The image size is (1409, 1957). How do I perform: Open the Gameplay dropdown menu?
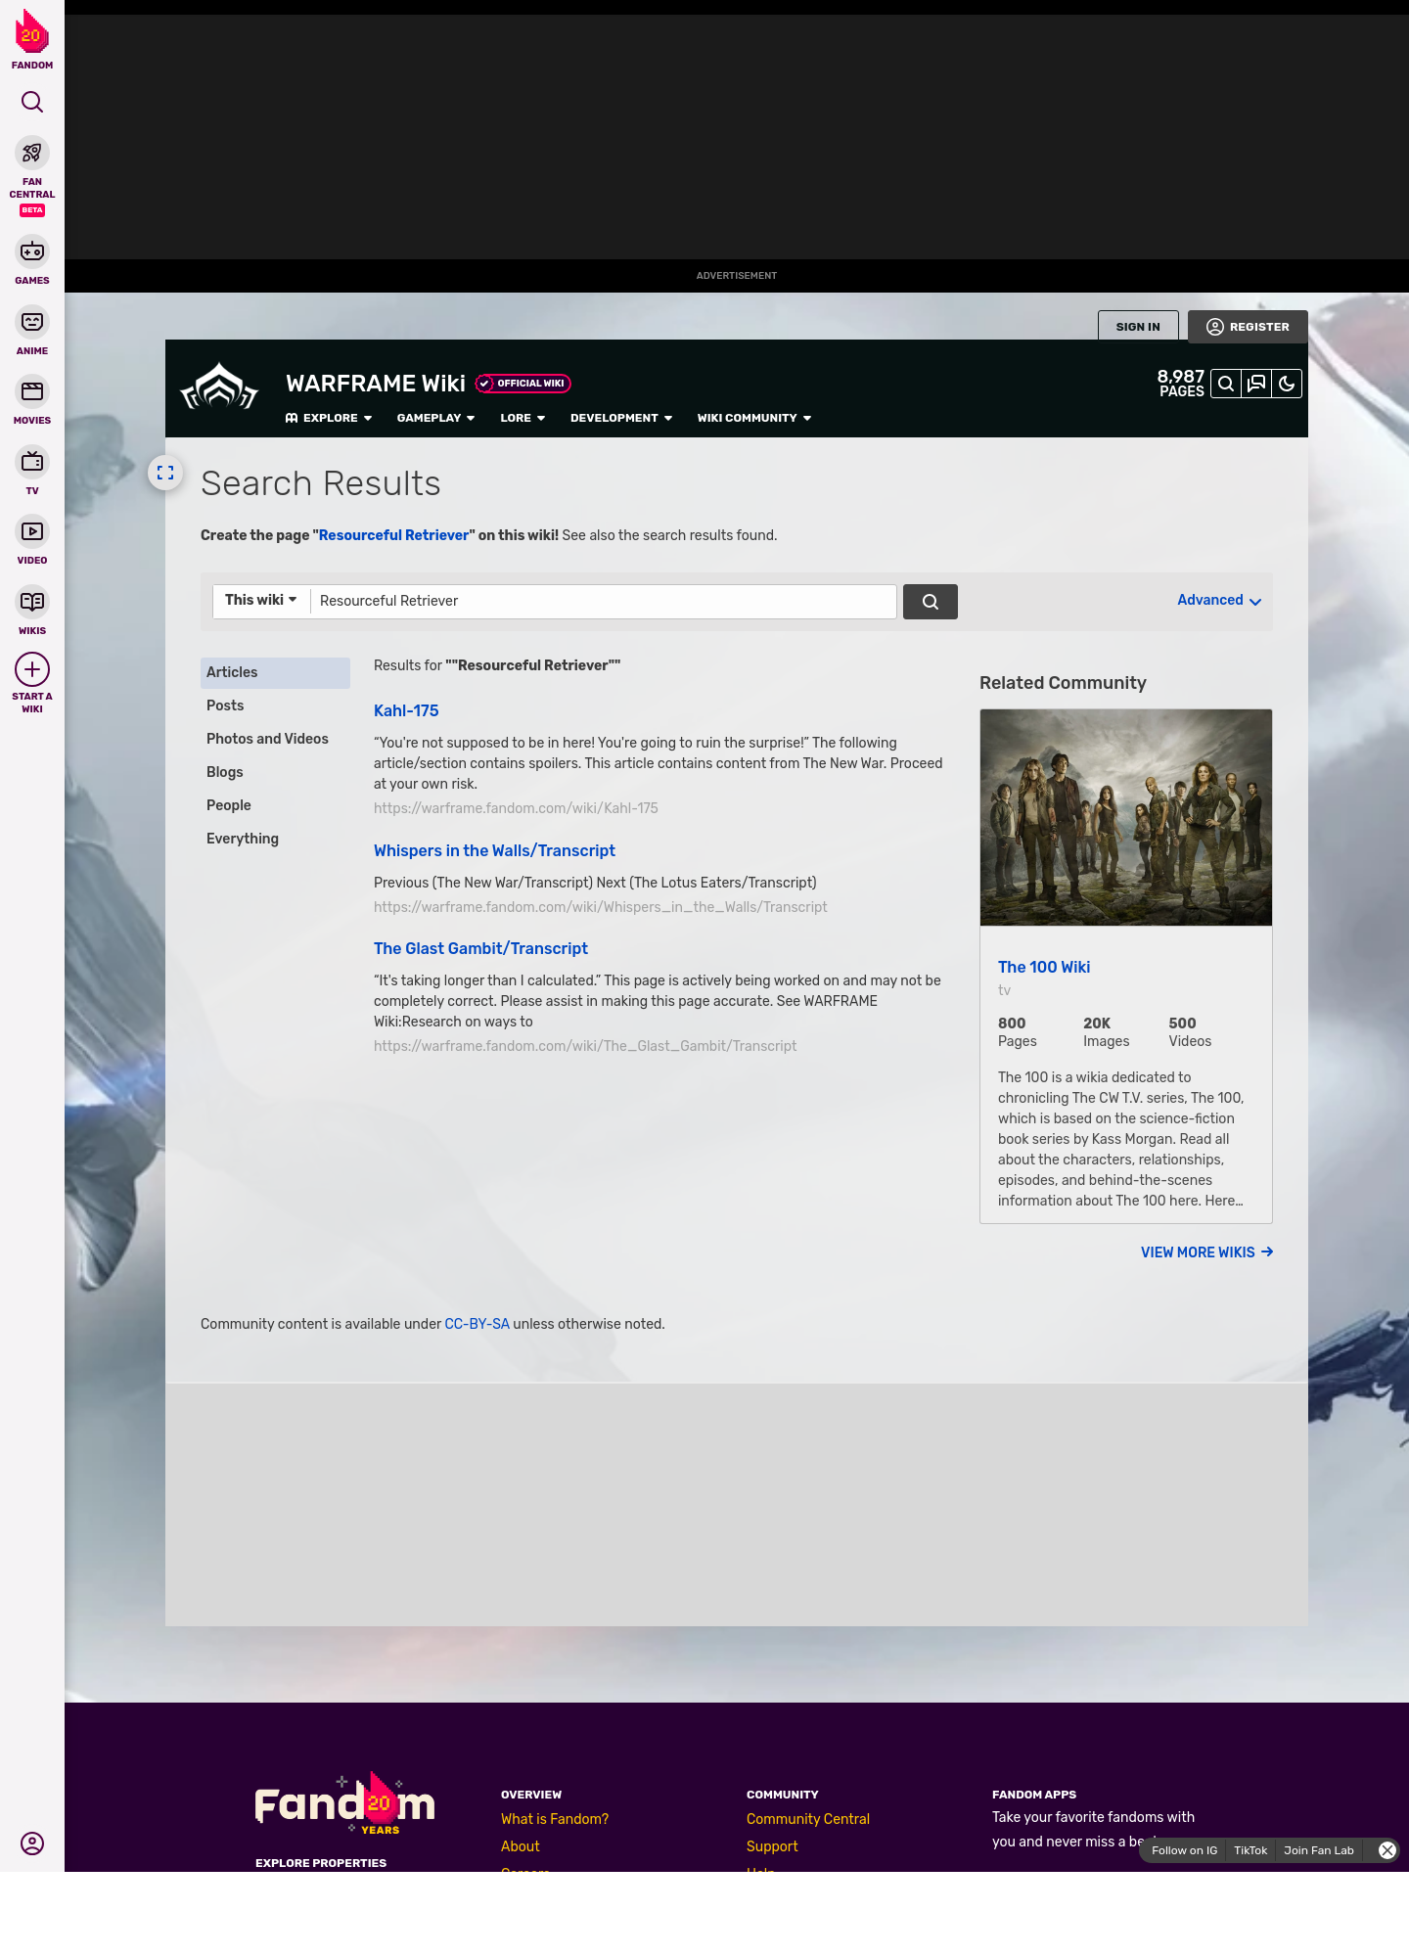tap(435, 418)
